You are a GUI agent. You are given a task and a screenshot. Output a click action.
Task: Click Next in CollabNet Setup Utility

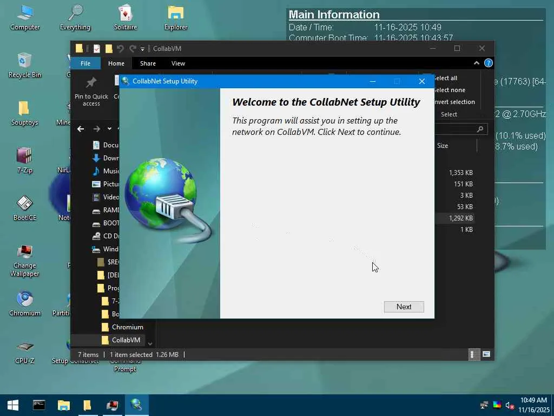click(x=404, y=307)
